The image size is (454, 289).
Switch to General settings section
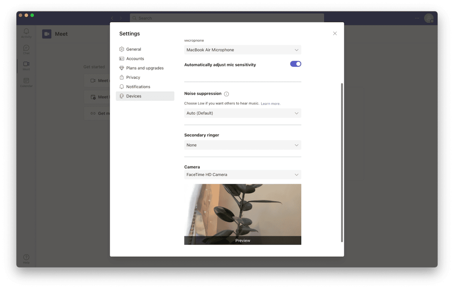134,49
